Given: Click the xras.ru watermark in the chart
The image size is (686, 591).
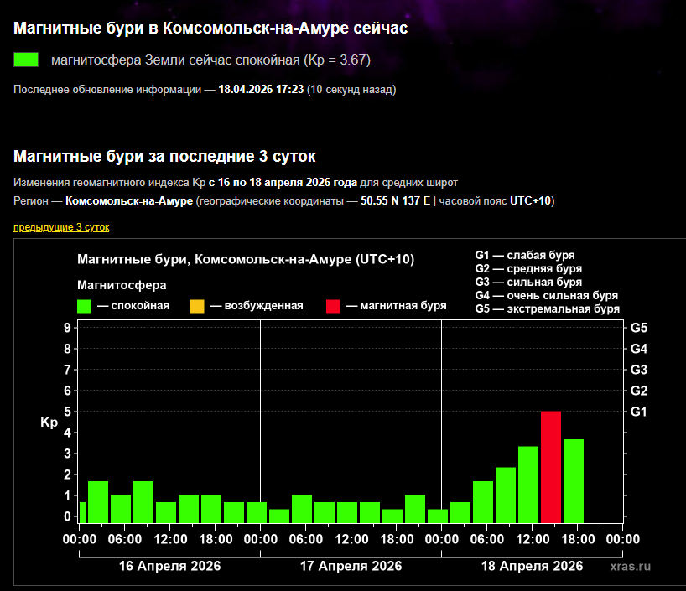Looking at the screenshot, I should click(x=631, y=566).
